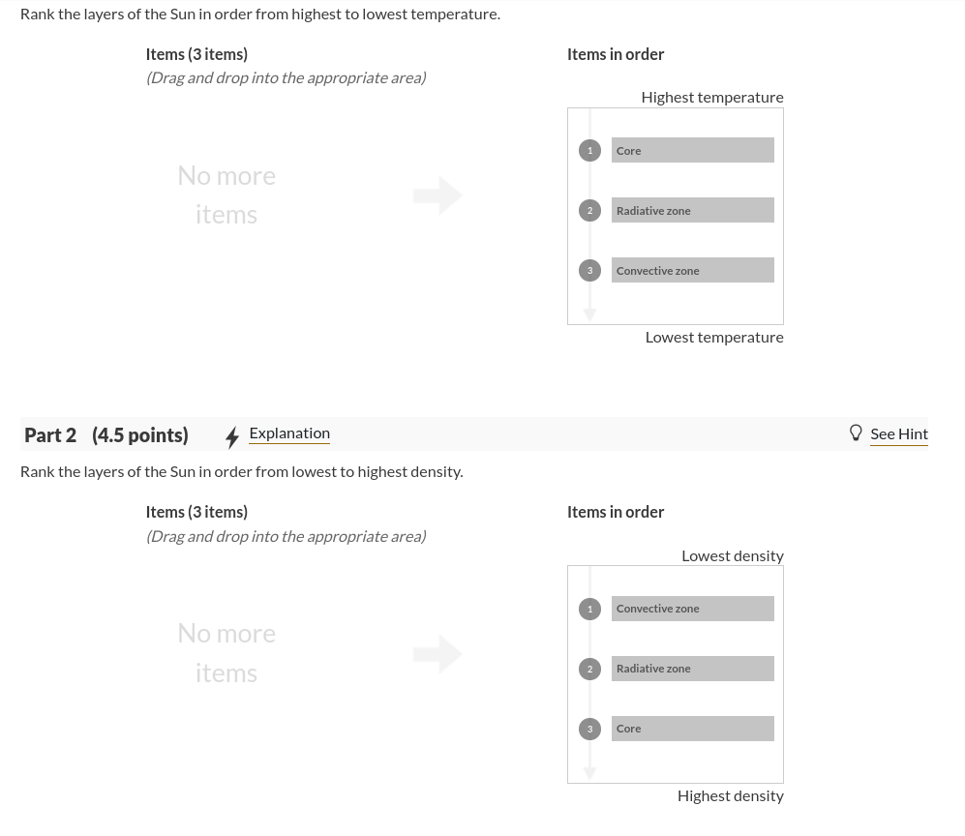Select Convective zone in the temperature ranking
This screenshot has height=836, width=965.
[x=692, y=270]
